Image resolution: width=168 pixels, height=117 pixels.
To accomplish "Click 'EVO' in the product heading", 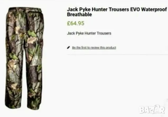I will (135, 9).
